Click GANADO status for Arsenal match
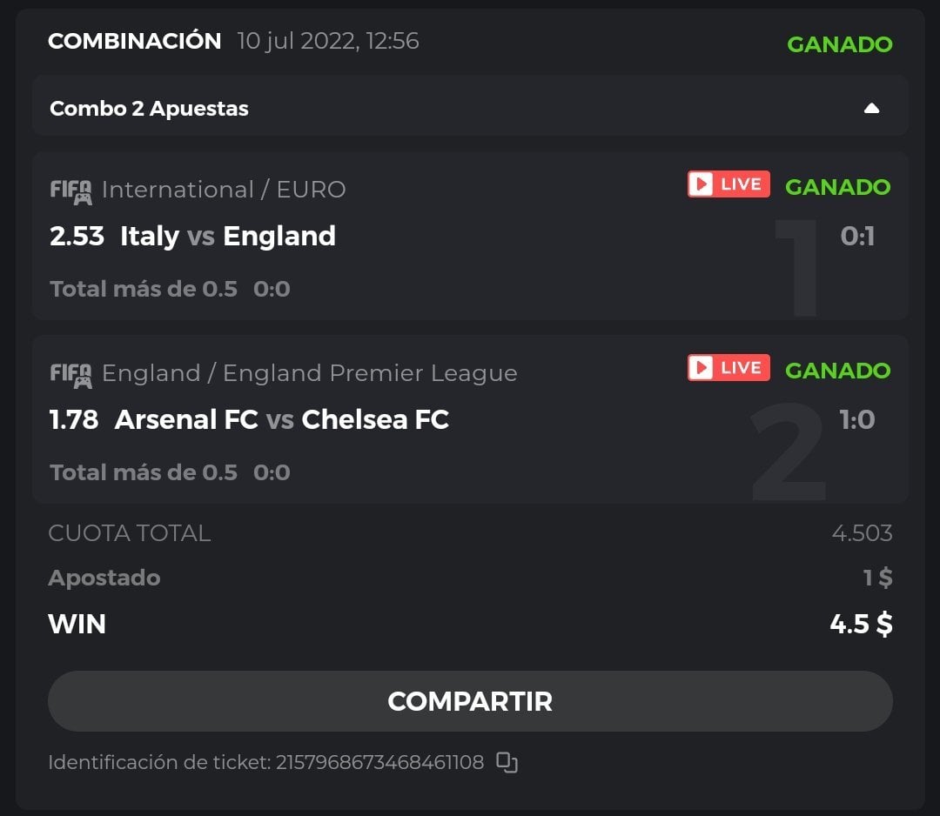The image size is (940, 816). tap(837, 371)
